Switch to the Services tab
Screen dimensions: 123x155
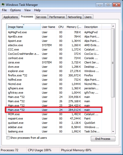click(41, 17)
